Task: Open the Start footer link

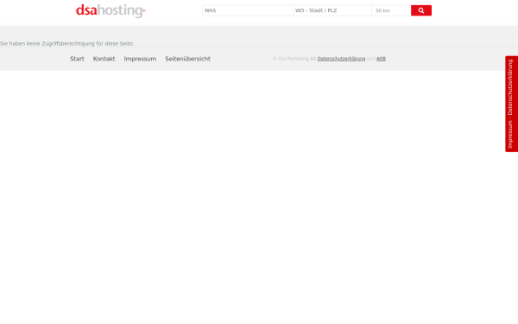Action: pyautogui.click(x=77, y=59)
